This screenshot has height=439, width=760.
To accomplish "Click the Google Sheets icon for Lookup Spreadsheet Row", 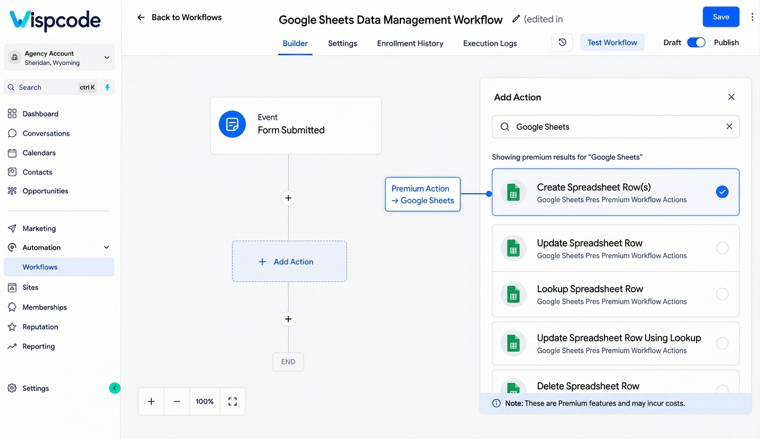I will [x=513, y=295].
